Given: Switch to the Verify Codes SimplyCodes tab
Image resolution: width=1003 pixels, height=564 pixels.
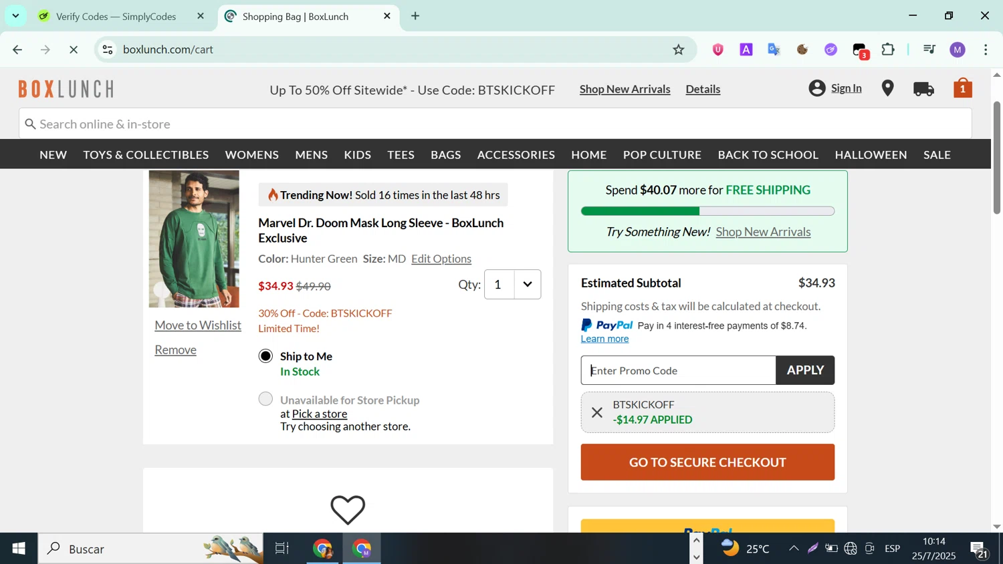Looking at the screenshot, I should [117, 16].
